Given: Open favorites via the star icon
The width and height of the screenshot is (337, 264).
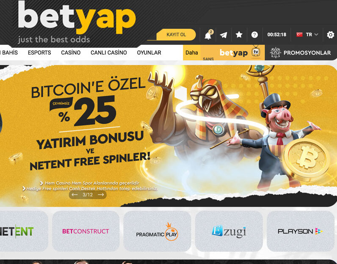Looking at the screenshot, I should 239,35.
